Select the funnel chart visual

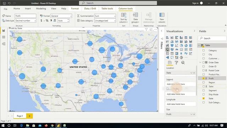pyautogui.click(x=172, y=46)
